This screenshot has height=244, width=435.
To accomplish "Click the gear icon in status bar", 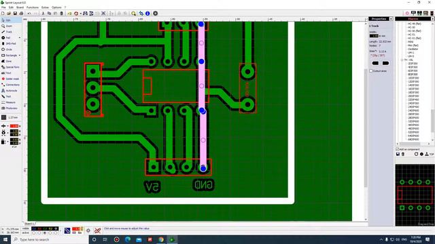I will (x=88, y=230).
